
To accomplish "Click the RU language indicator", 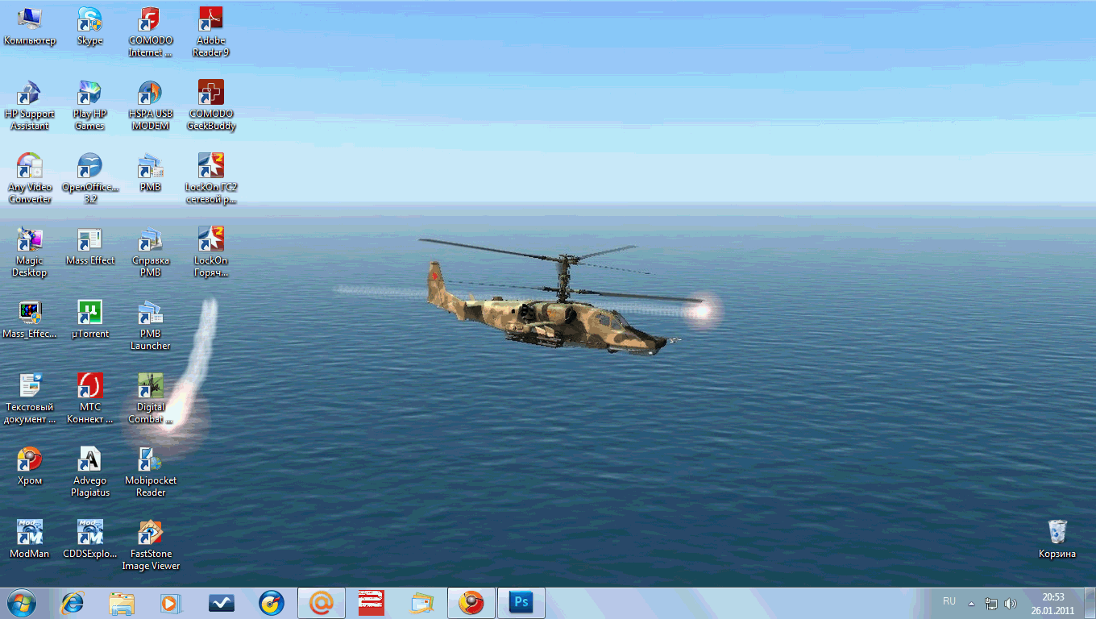I will pyautogui.click(x=949, y=602).
